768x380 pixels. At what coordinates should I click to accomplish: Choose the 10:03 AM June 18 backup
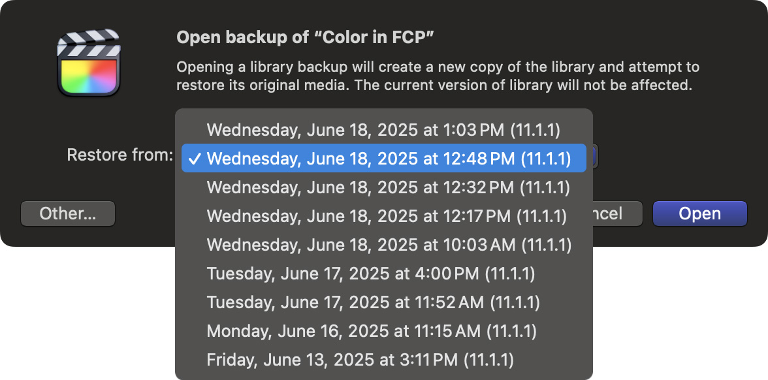click(x=389, y=245)
